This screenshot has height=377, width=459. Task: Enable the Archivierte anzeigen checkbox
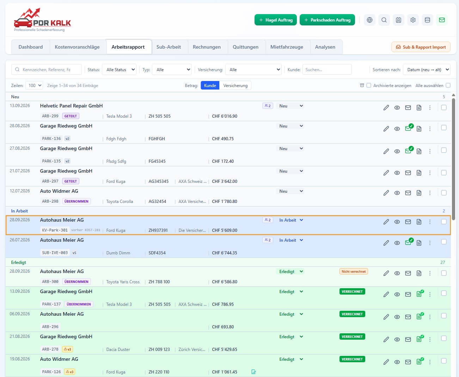pos(369,85)
